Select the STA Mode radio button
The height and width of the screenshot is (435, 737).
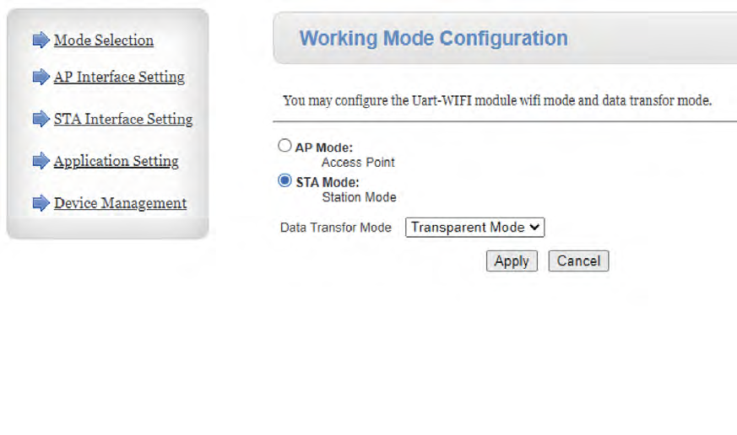point(285,180)
